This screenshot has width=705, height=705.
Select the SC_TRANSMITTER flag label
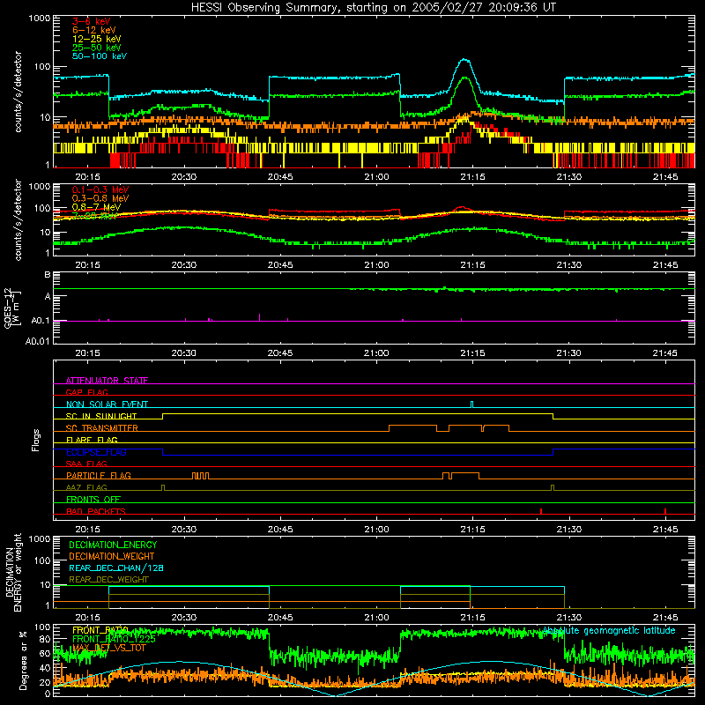point(102,428)
